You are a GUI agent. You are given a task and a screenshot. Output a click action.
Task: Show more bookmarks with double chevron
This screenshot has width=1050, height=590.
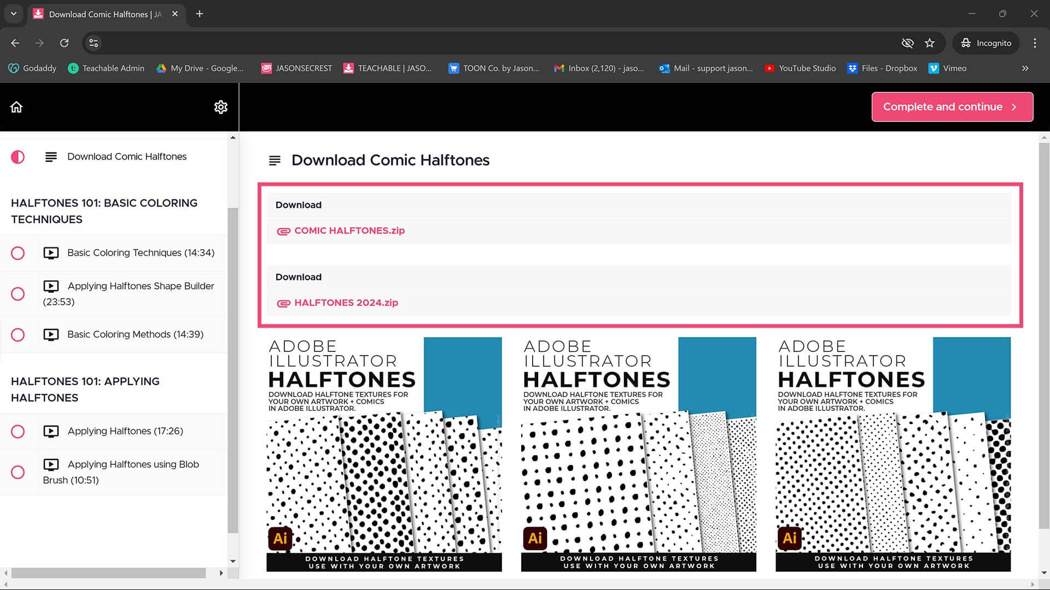1025,68
